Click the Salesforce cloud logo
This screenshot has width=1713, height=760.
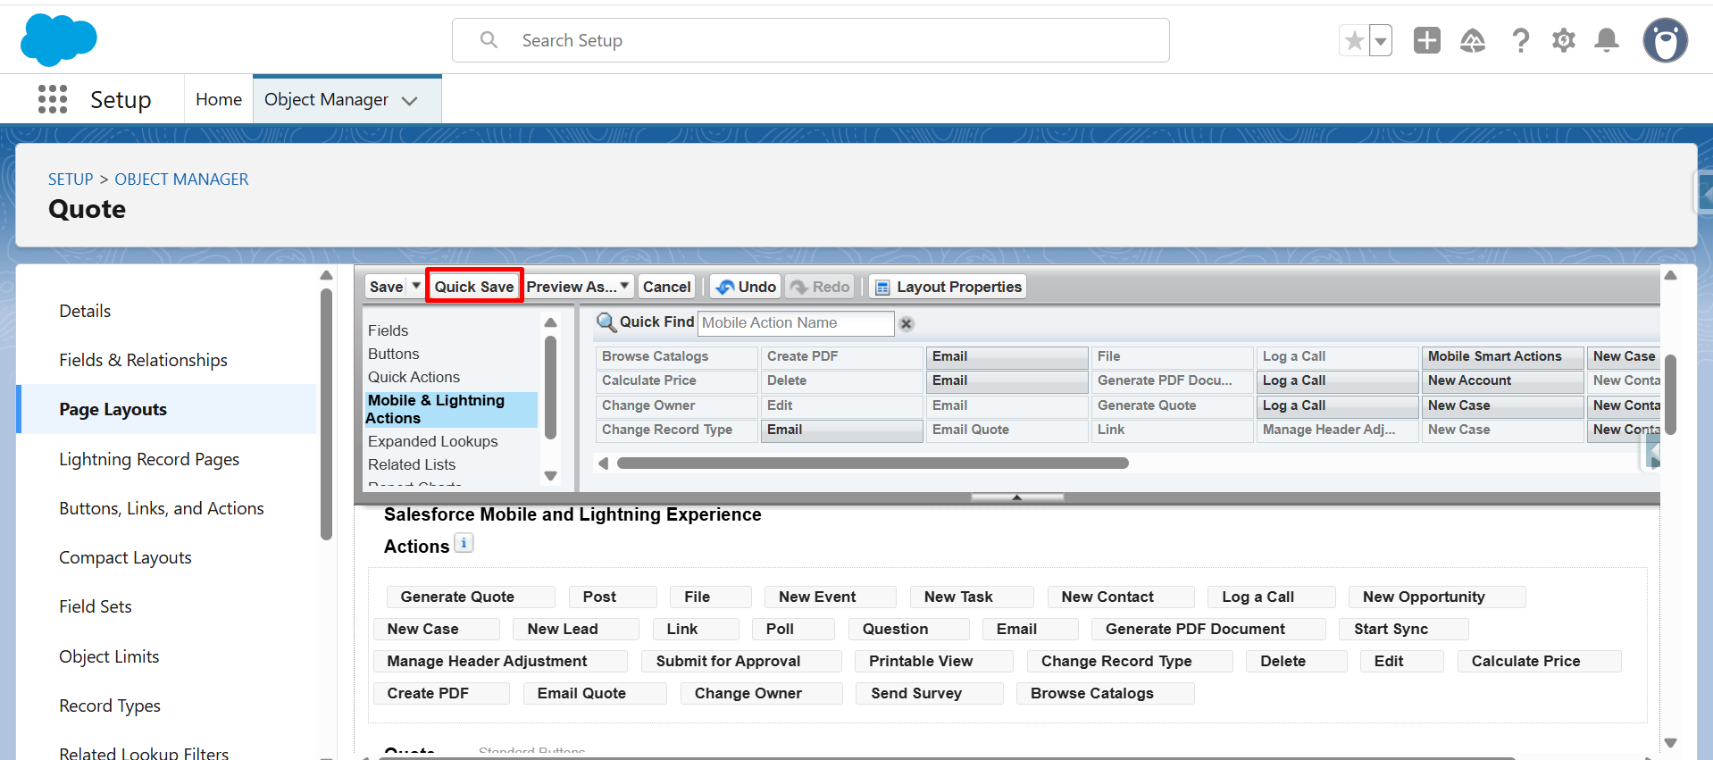point(58,40)
